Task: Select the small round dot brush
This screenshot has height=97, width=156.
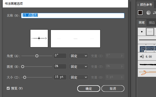Action: (x=142, y=32)
